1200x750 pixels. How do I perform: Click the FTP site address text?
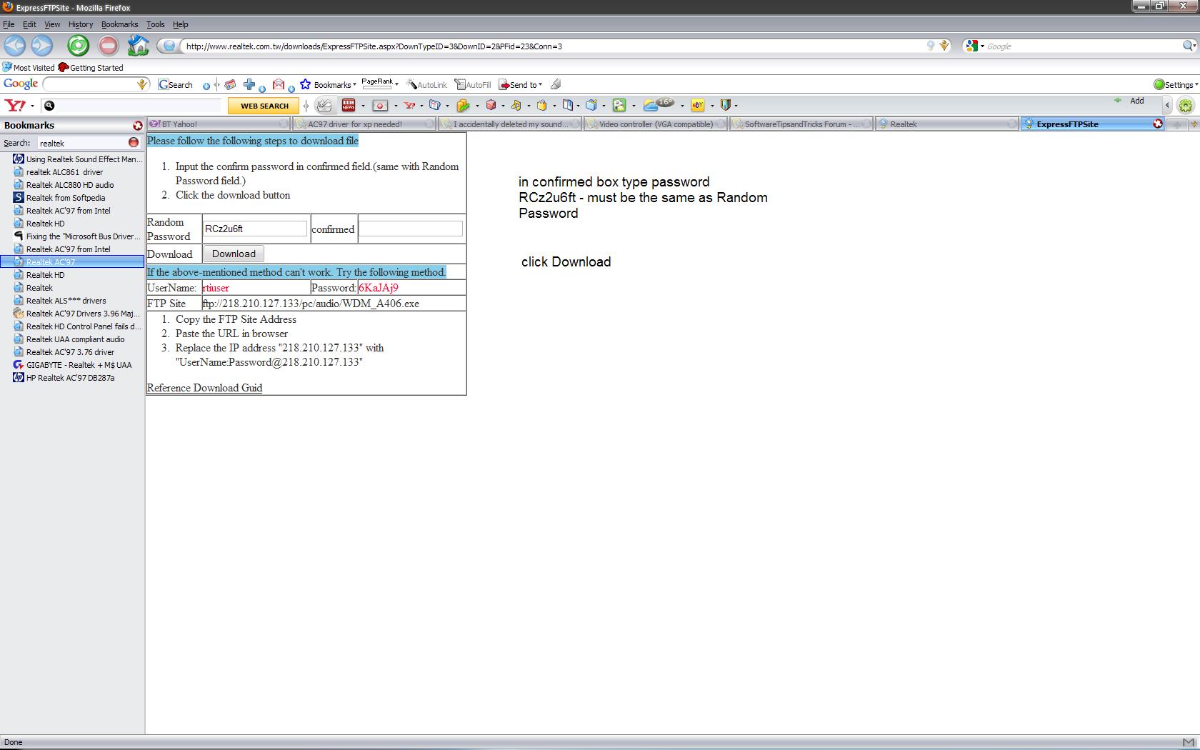pyautogui.click(x=311, y=304)
